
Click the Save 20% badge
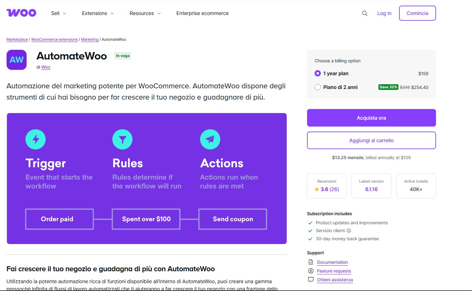(388, 87)
